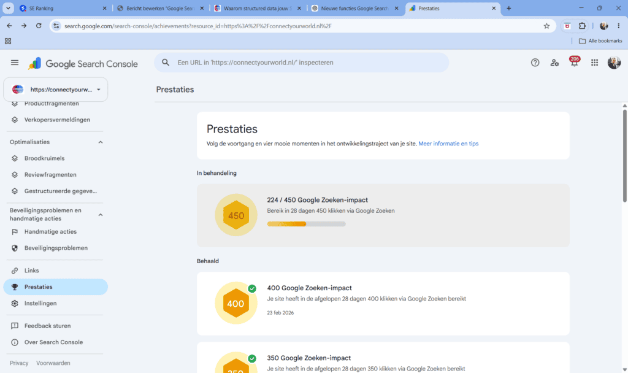The image size is (628, 373).
Task: Click the 400 Google Zoeken-impact title
Action: [x=309, y=288]
